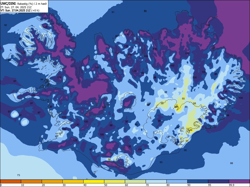Click the humidity value '88' on the map
Viewport: 250px width, 187px height.
point(231,163)
